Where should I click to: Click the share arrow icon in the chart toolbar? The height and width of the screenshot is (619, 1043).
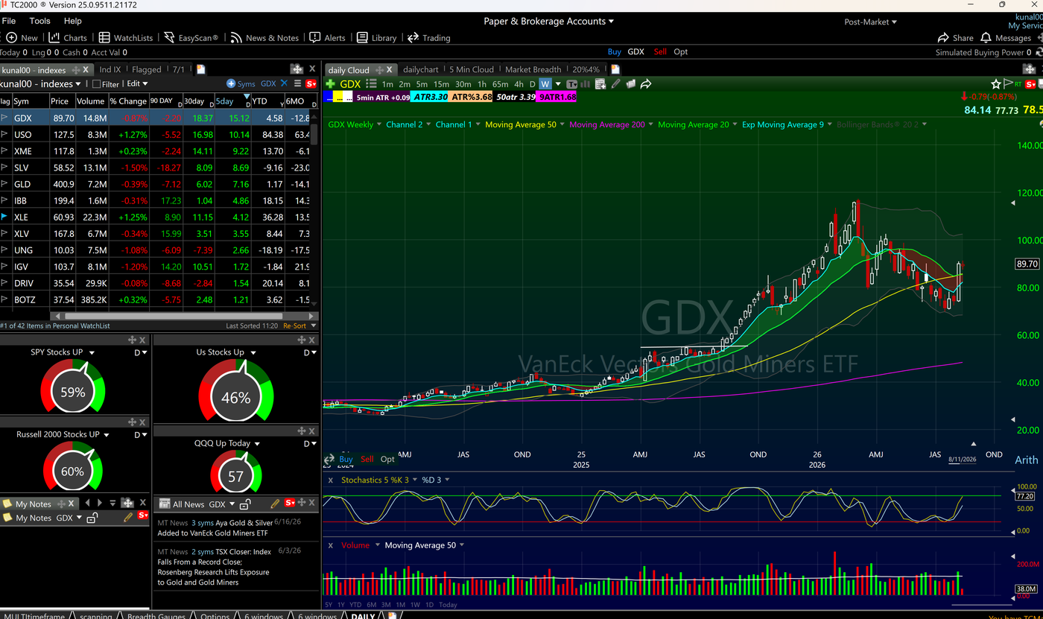click(646, 84)
